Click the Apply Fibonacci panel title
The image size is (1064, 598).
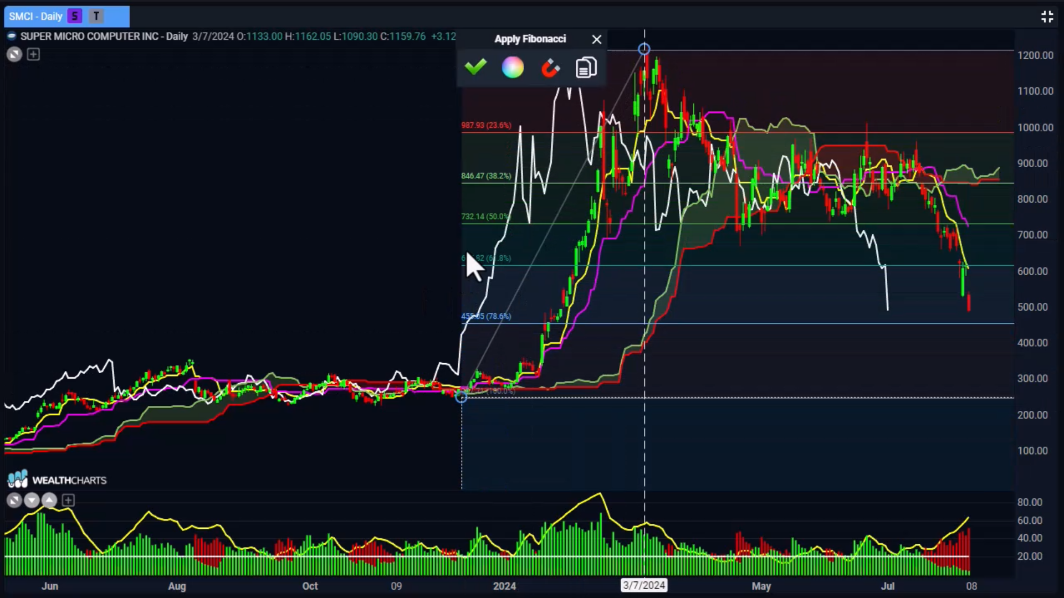(530, 39)
